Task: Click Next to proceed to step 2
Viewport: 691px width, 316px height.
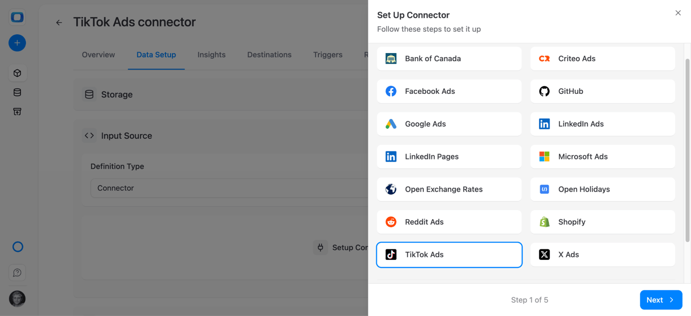Action: pyautogui.click(x=661, y=300)
